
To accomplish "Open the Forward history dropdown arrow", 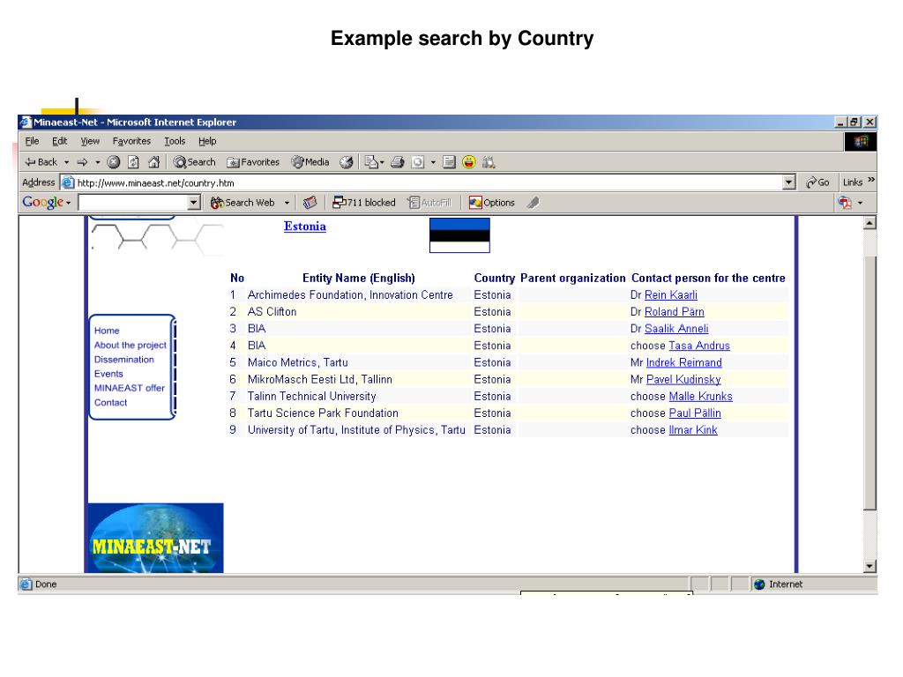I will point(97,162).
